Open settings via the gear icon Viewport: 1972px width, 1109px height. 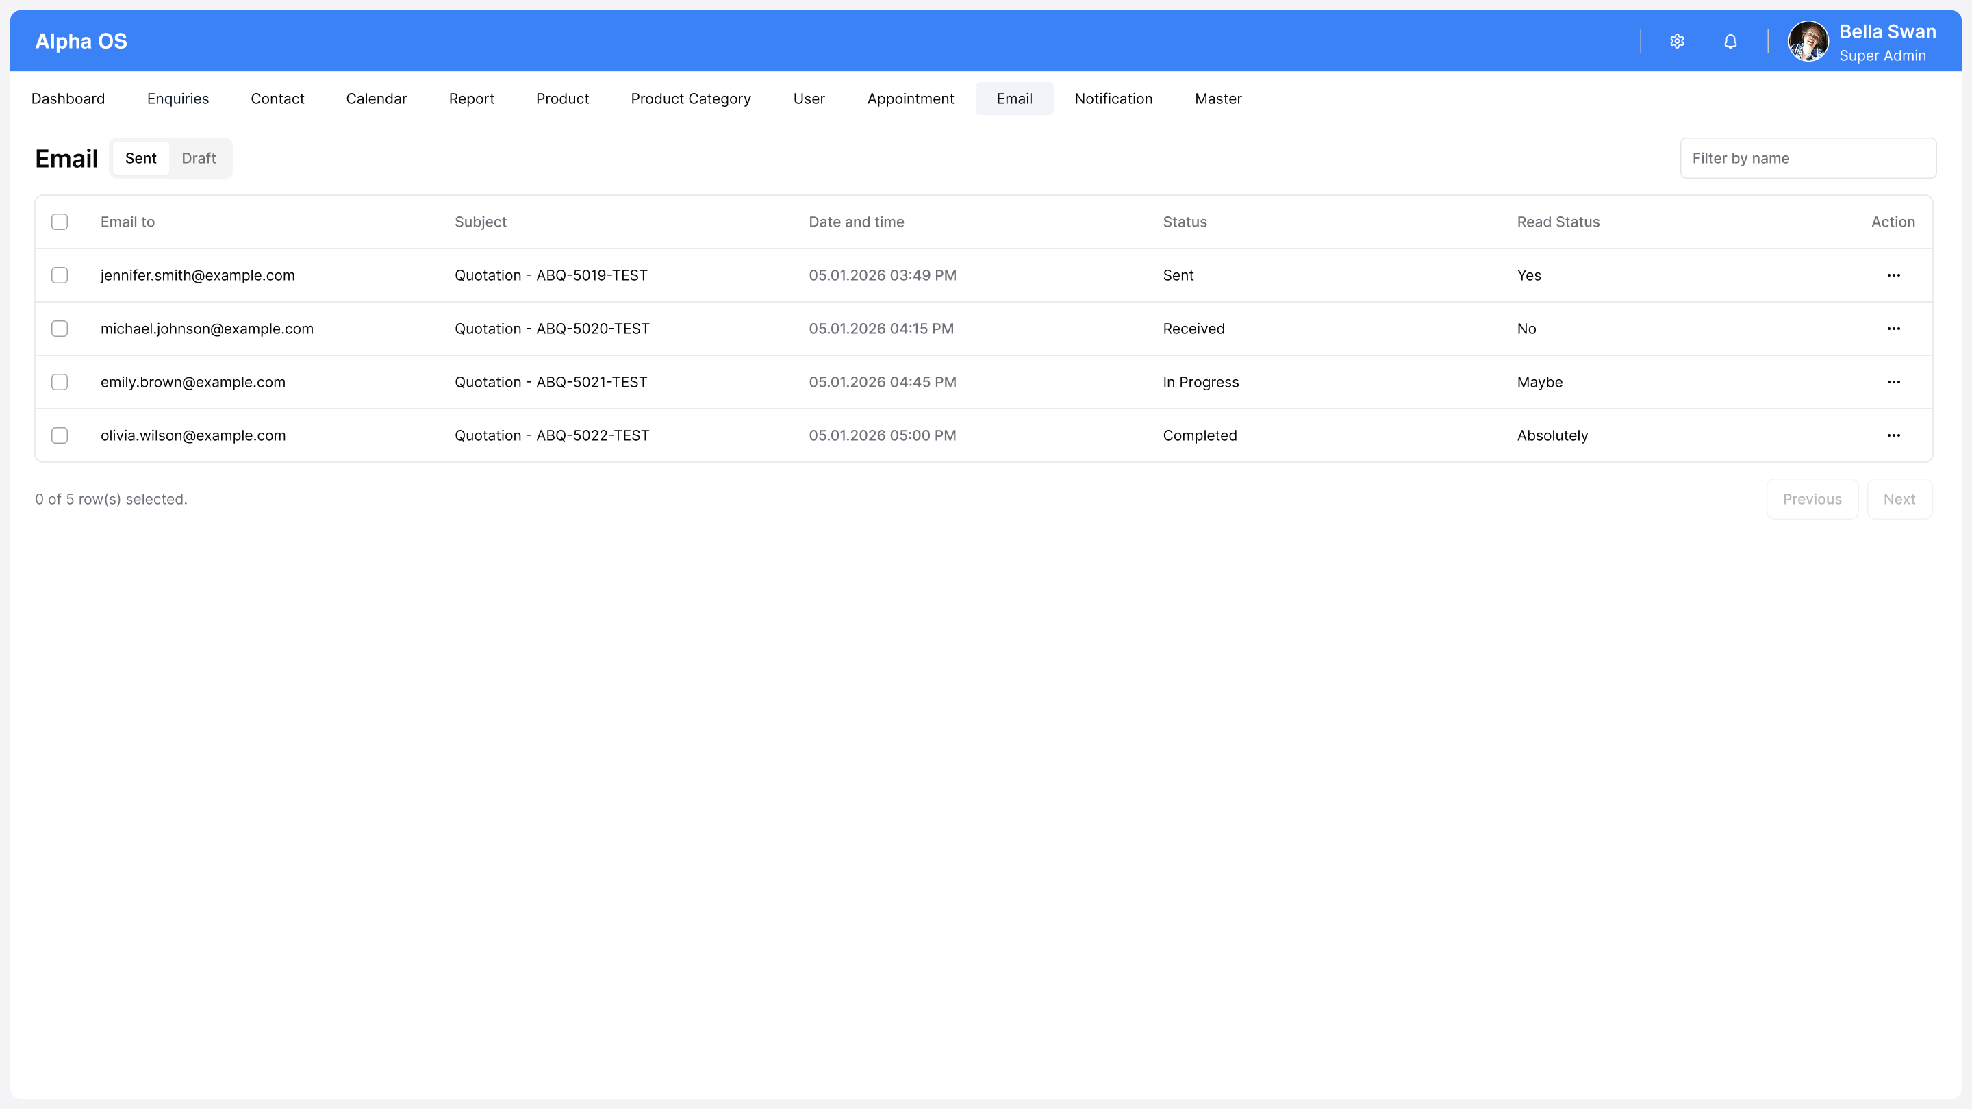coord(1676,41)
